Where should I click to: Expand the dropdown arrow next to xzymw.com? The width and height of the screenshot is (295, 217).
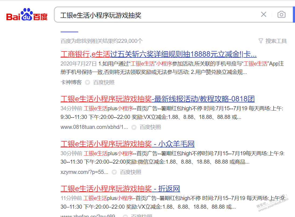114,172
